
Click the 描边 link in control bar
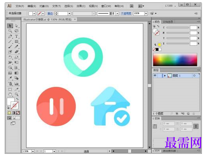[x=50, y=13]
